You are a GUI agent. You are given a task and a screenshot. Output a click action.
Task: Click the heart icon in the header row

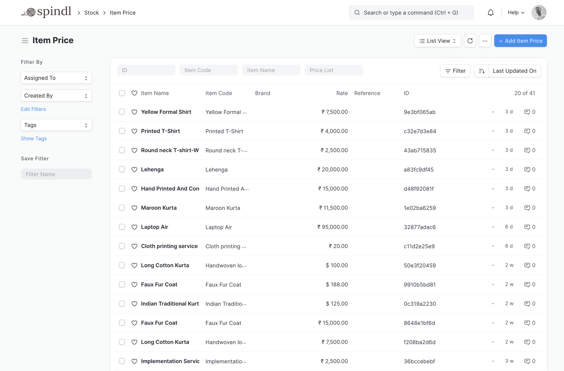tap(135, 93)
